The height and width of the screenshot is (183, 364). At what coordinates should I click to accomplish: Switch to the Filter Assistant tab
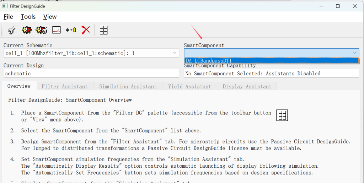[x=65, y=86]
